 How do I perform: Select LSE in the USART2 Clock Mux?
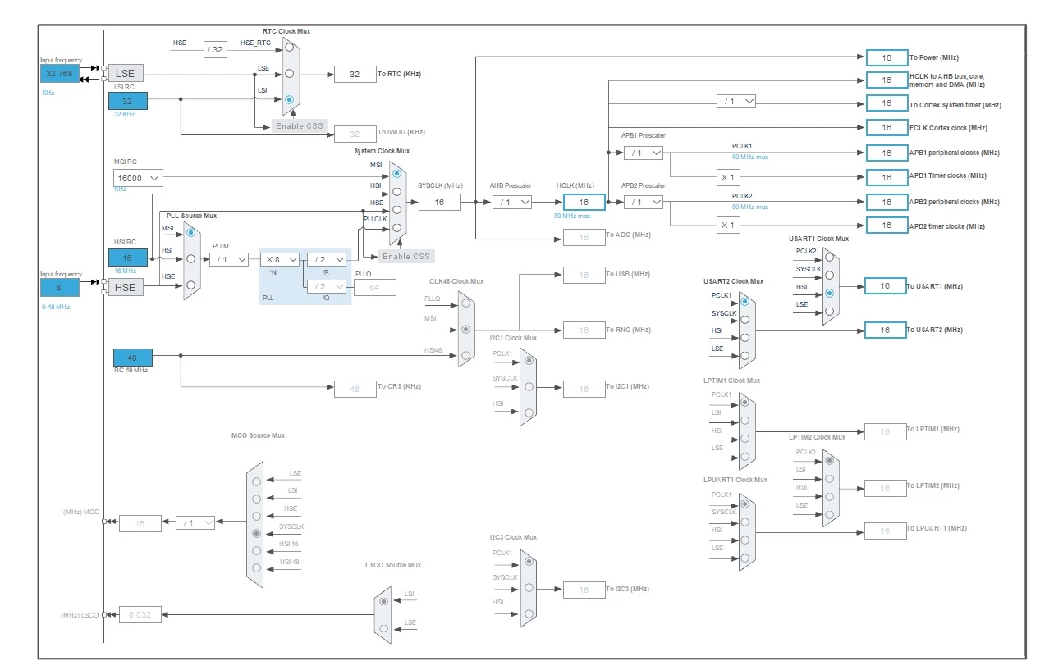click(744, 355)
